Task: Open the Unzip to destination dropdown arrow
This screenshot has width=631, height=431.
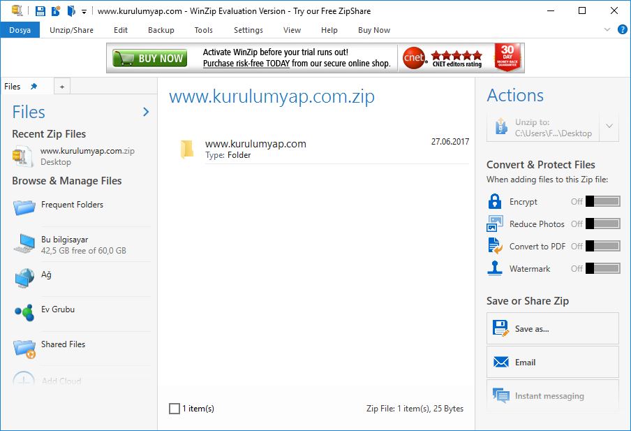Action: (x=609, y=127)
